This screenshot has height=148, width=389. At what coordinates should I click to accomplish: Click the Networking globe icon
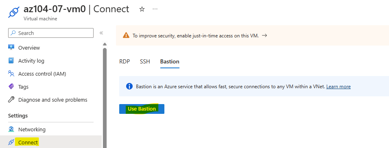[11, 129]
